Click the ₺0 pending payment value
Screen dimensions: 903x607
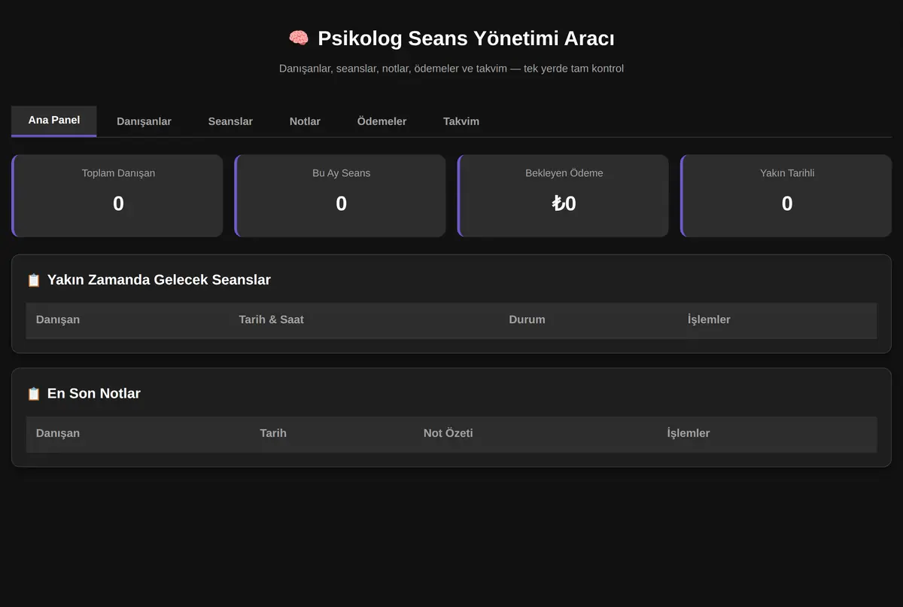(564, 203)
